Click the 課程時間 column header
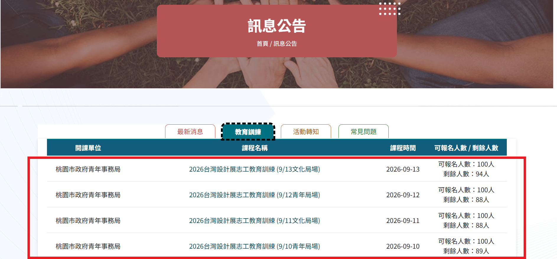This screenshot has width=557, height=259. click(x=403, y=148)
